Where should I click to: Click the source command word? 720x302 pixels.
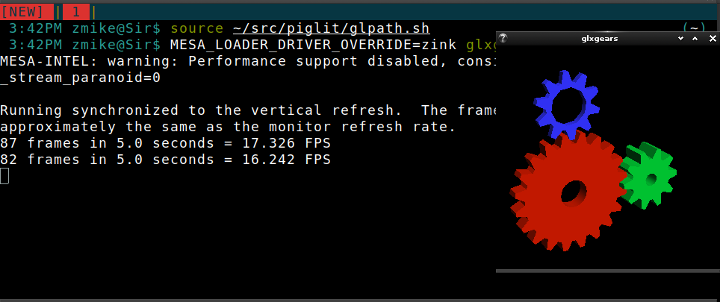197,29
